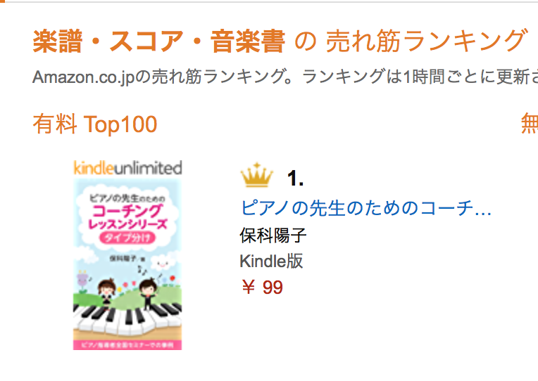Click the piano keyboard illustration on the cover
This screenshot has height=381, width=538.
[127, 319]
